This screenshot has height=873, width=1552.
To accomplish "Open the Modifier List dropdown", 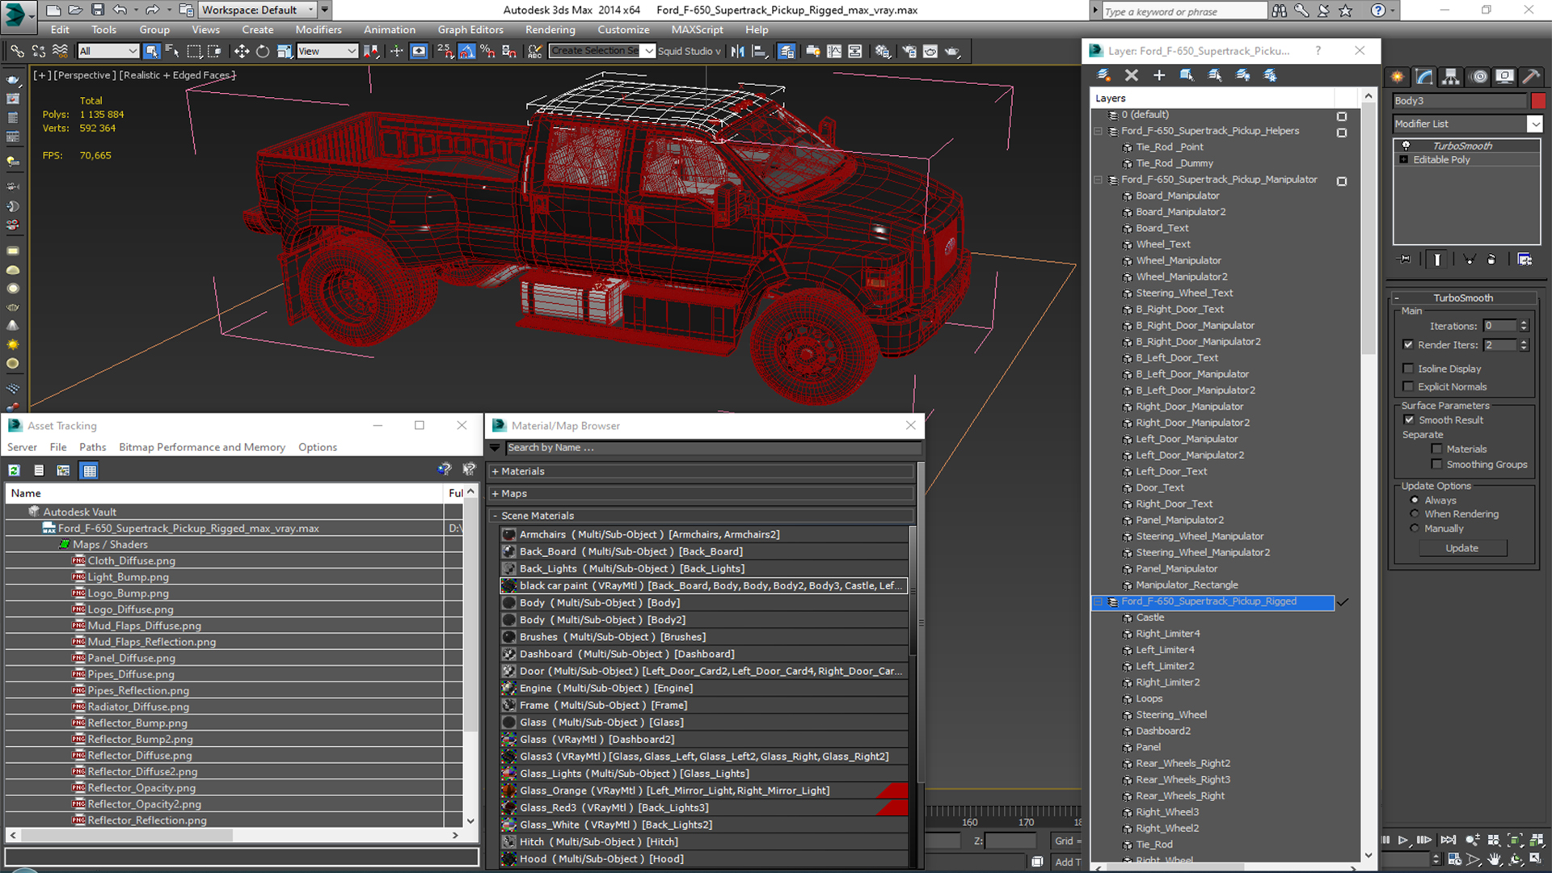I will 1534,124.
